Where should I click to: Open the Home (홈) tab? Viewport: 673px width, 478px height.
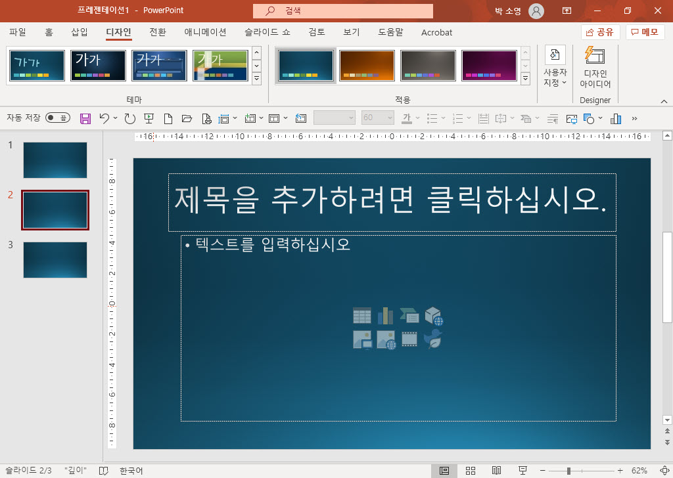click(49, 32)
